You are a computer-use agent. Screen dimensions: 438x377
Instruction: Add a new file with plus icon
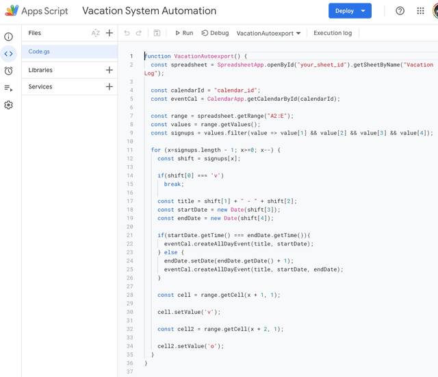click(109, 33)
